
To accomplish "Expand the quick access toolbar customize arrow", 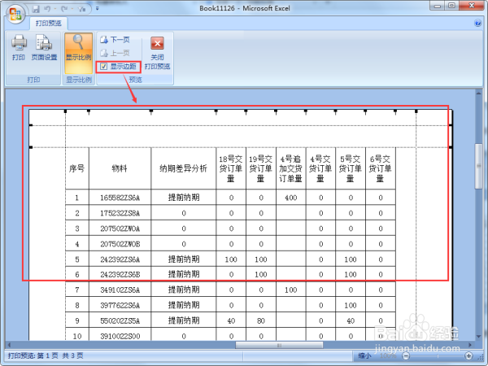I will [97, 9].
